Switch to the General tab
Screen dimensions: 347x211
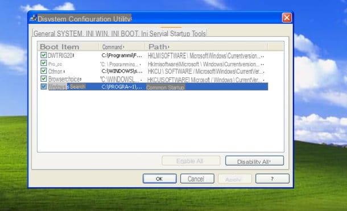[x=44, y=33]
